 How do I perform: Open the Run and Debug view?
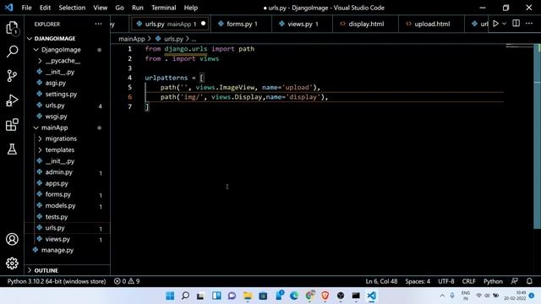pyautogui.click(x=12, y=100)
